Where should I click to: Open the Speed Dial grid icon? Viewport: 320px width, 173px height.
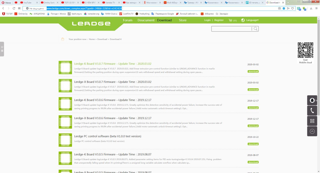(19, 8)
